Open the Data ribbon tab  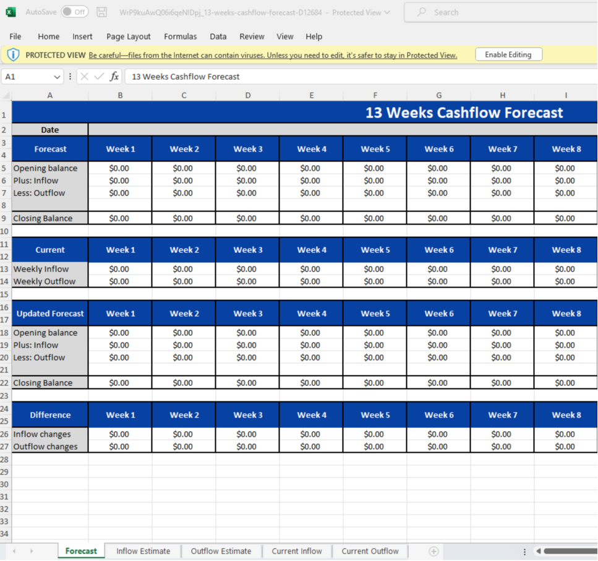[x=218, y=36]
